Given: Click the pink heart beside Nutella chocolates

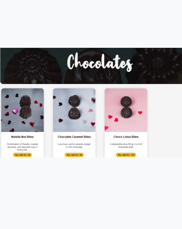Looking at the screenshot, I should pos(15,111).
